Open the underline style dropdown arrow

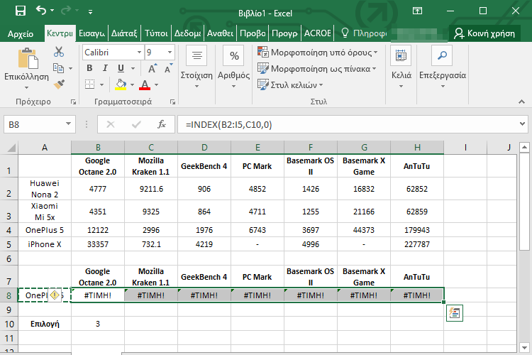coord(133,69)
